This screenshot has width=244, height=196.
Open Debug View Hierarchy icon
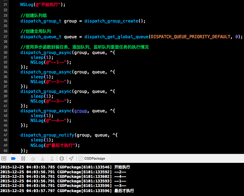(x=62, y=158)
